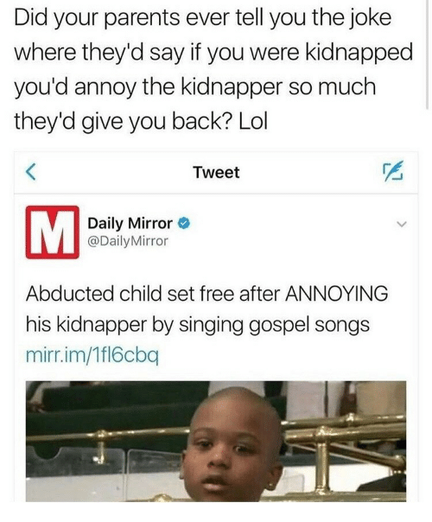Go back using the left chevron

click(x=30, y=173)
